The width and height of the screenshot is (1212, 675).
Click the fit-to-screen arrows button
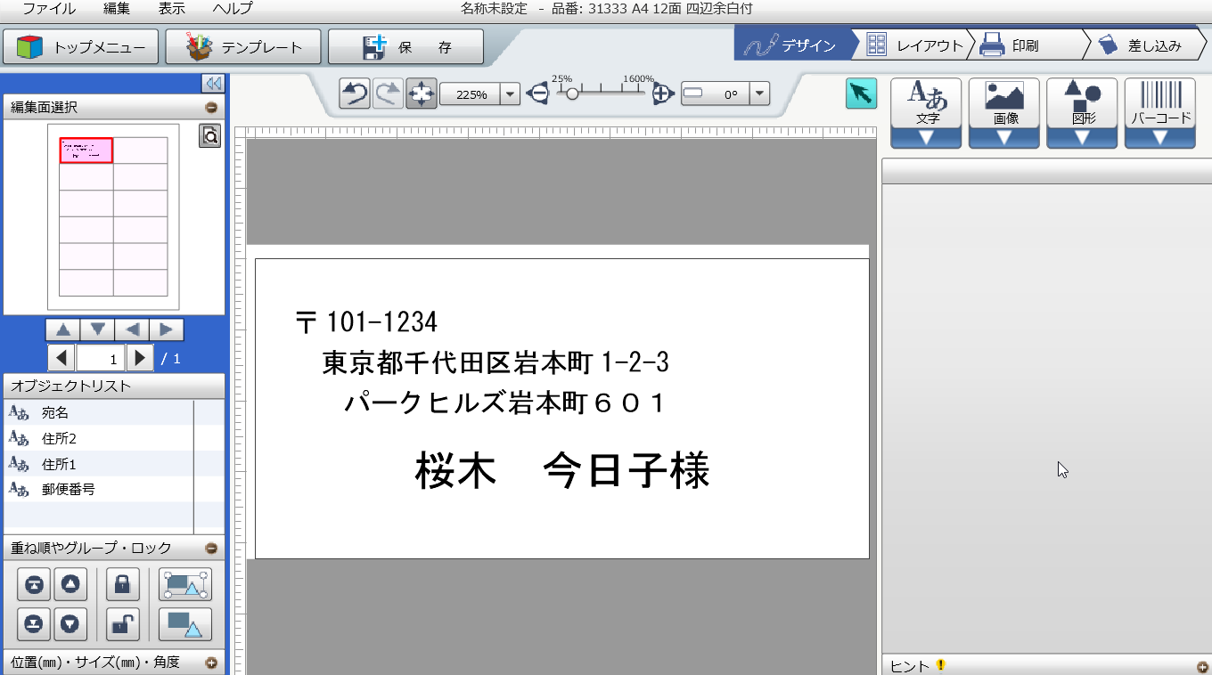click(x=421, y=94)
